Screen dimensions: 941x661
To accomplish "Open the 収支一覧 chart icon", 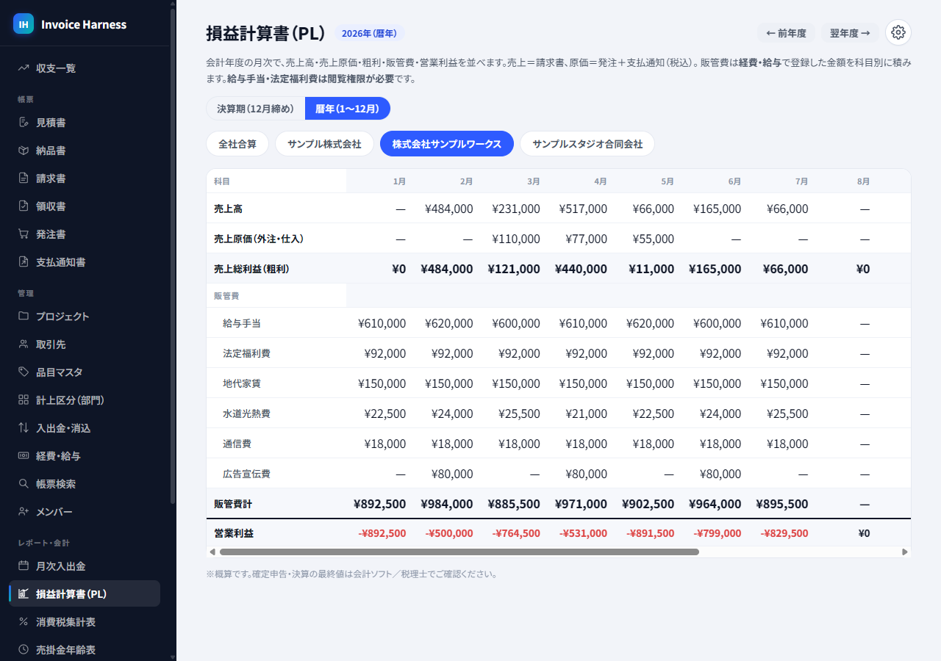I will pyautogui.click(x=24, y=68).
